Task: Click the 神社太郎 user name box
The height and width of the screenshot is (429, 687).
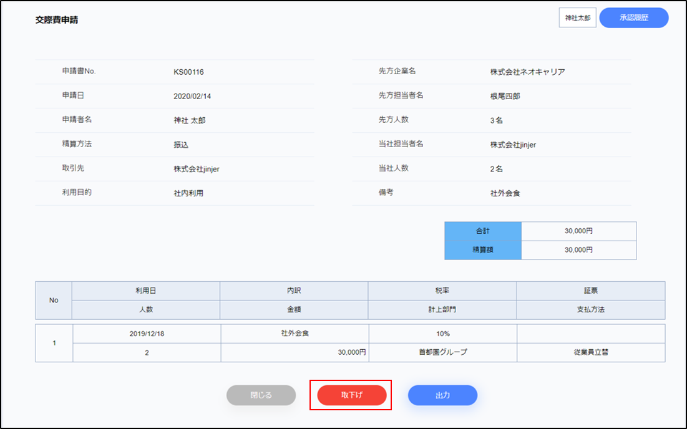Action: (577, 18)
